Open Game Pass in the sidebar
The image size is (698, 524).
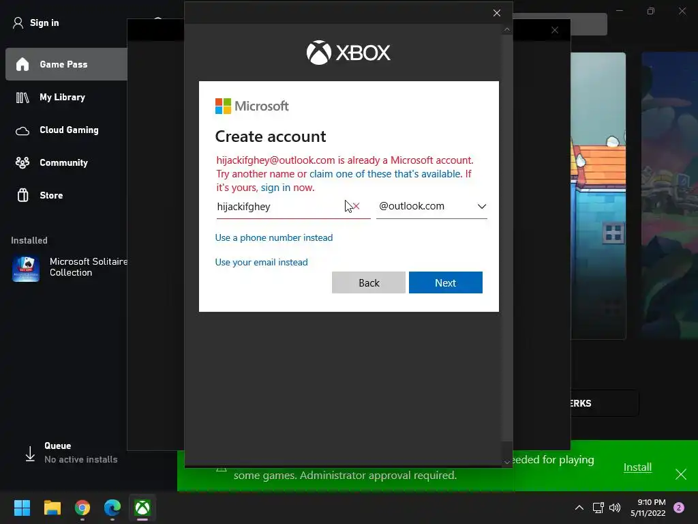[x=67, y=64]
